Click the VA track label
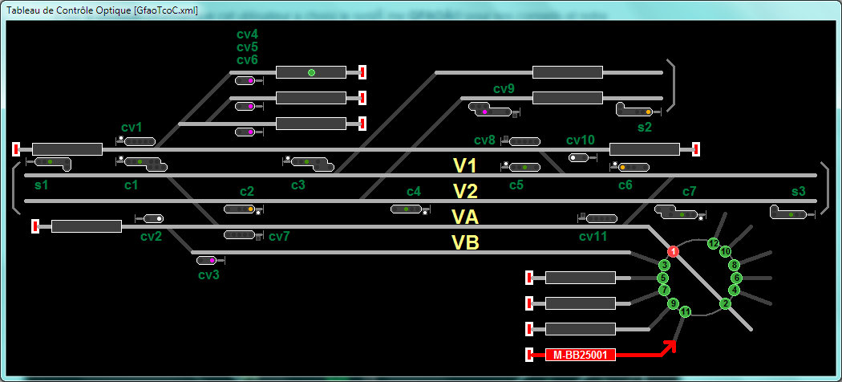The image size is (842, 382). click(x=465, y=217)
